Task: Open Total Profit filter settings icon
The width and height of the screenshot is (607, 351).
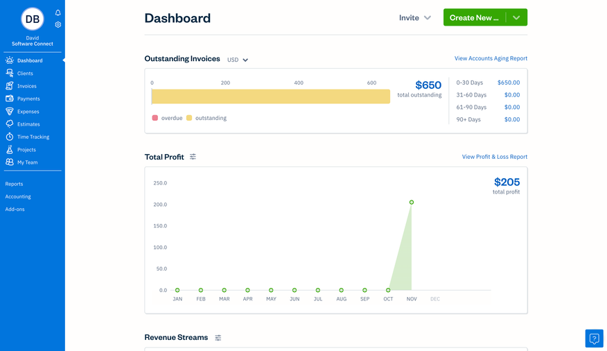Action: tap(193, 157)
